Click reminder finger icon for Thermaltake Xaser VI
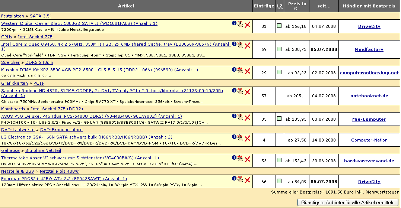 [x=240, y=158]
